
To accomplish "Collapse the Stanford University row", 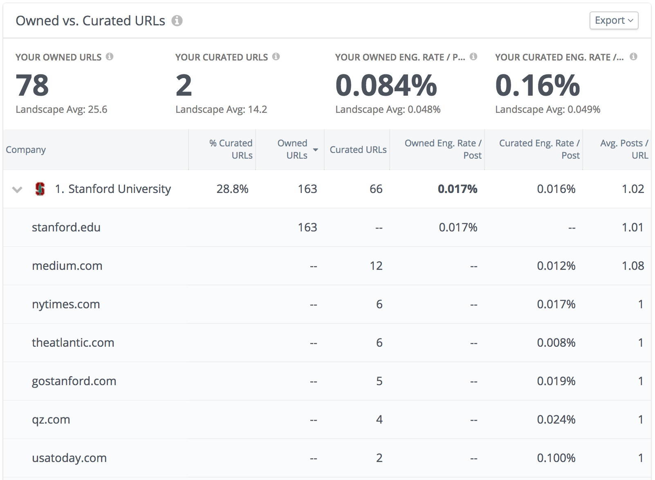I will click(17, 189).
